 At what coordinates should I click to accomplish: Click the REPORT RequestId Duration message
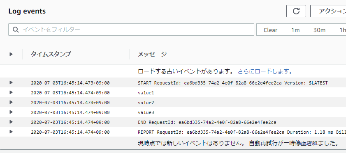tap(242, 132)
